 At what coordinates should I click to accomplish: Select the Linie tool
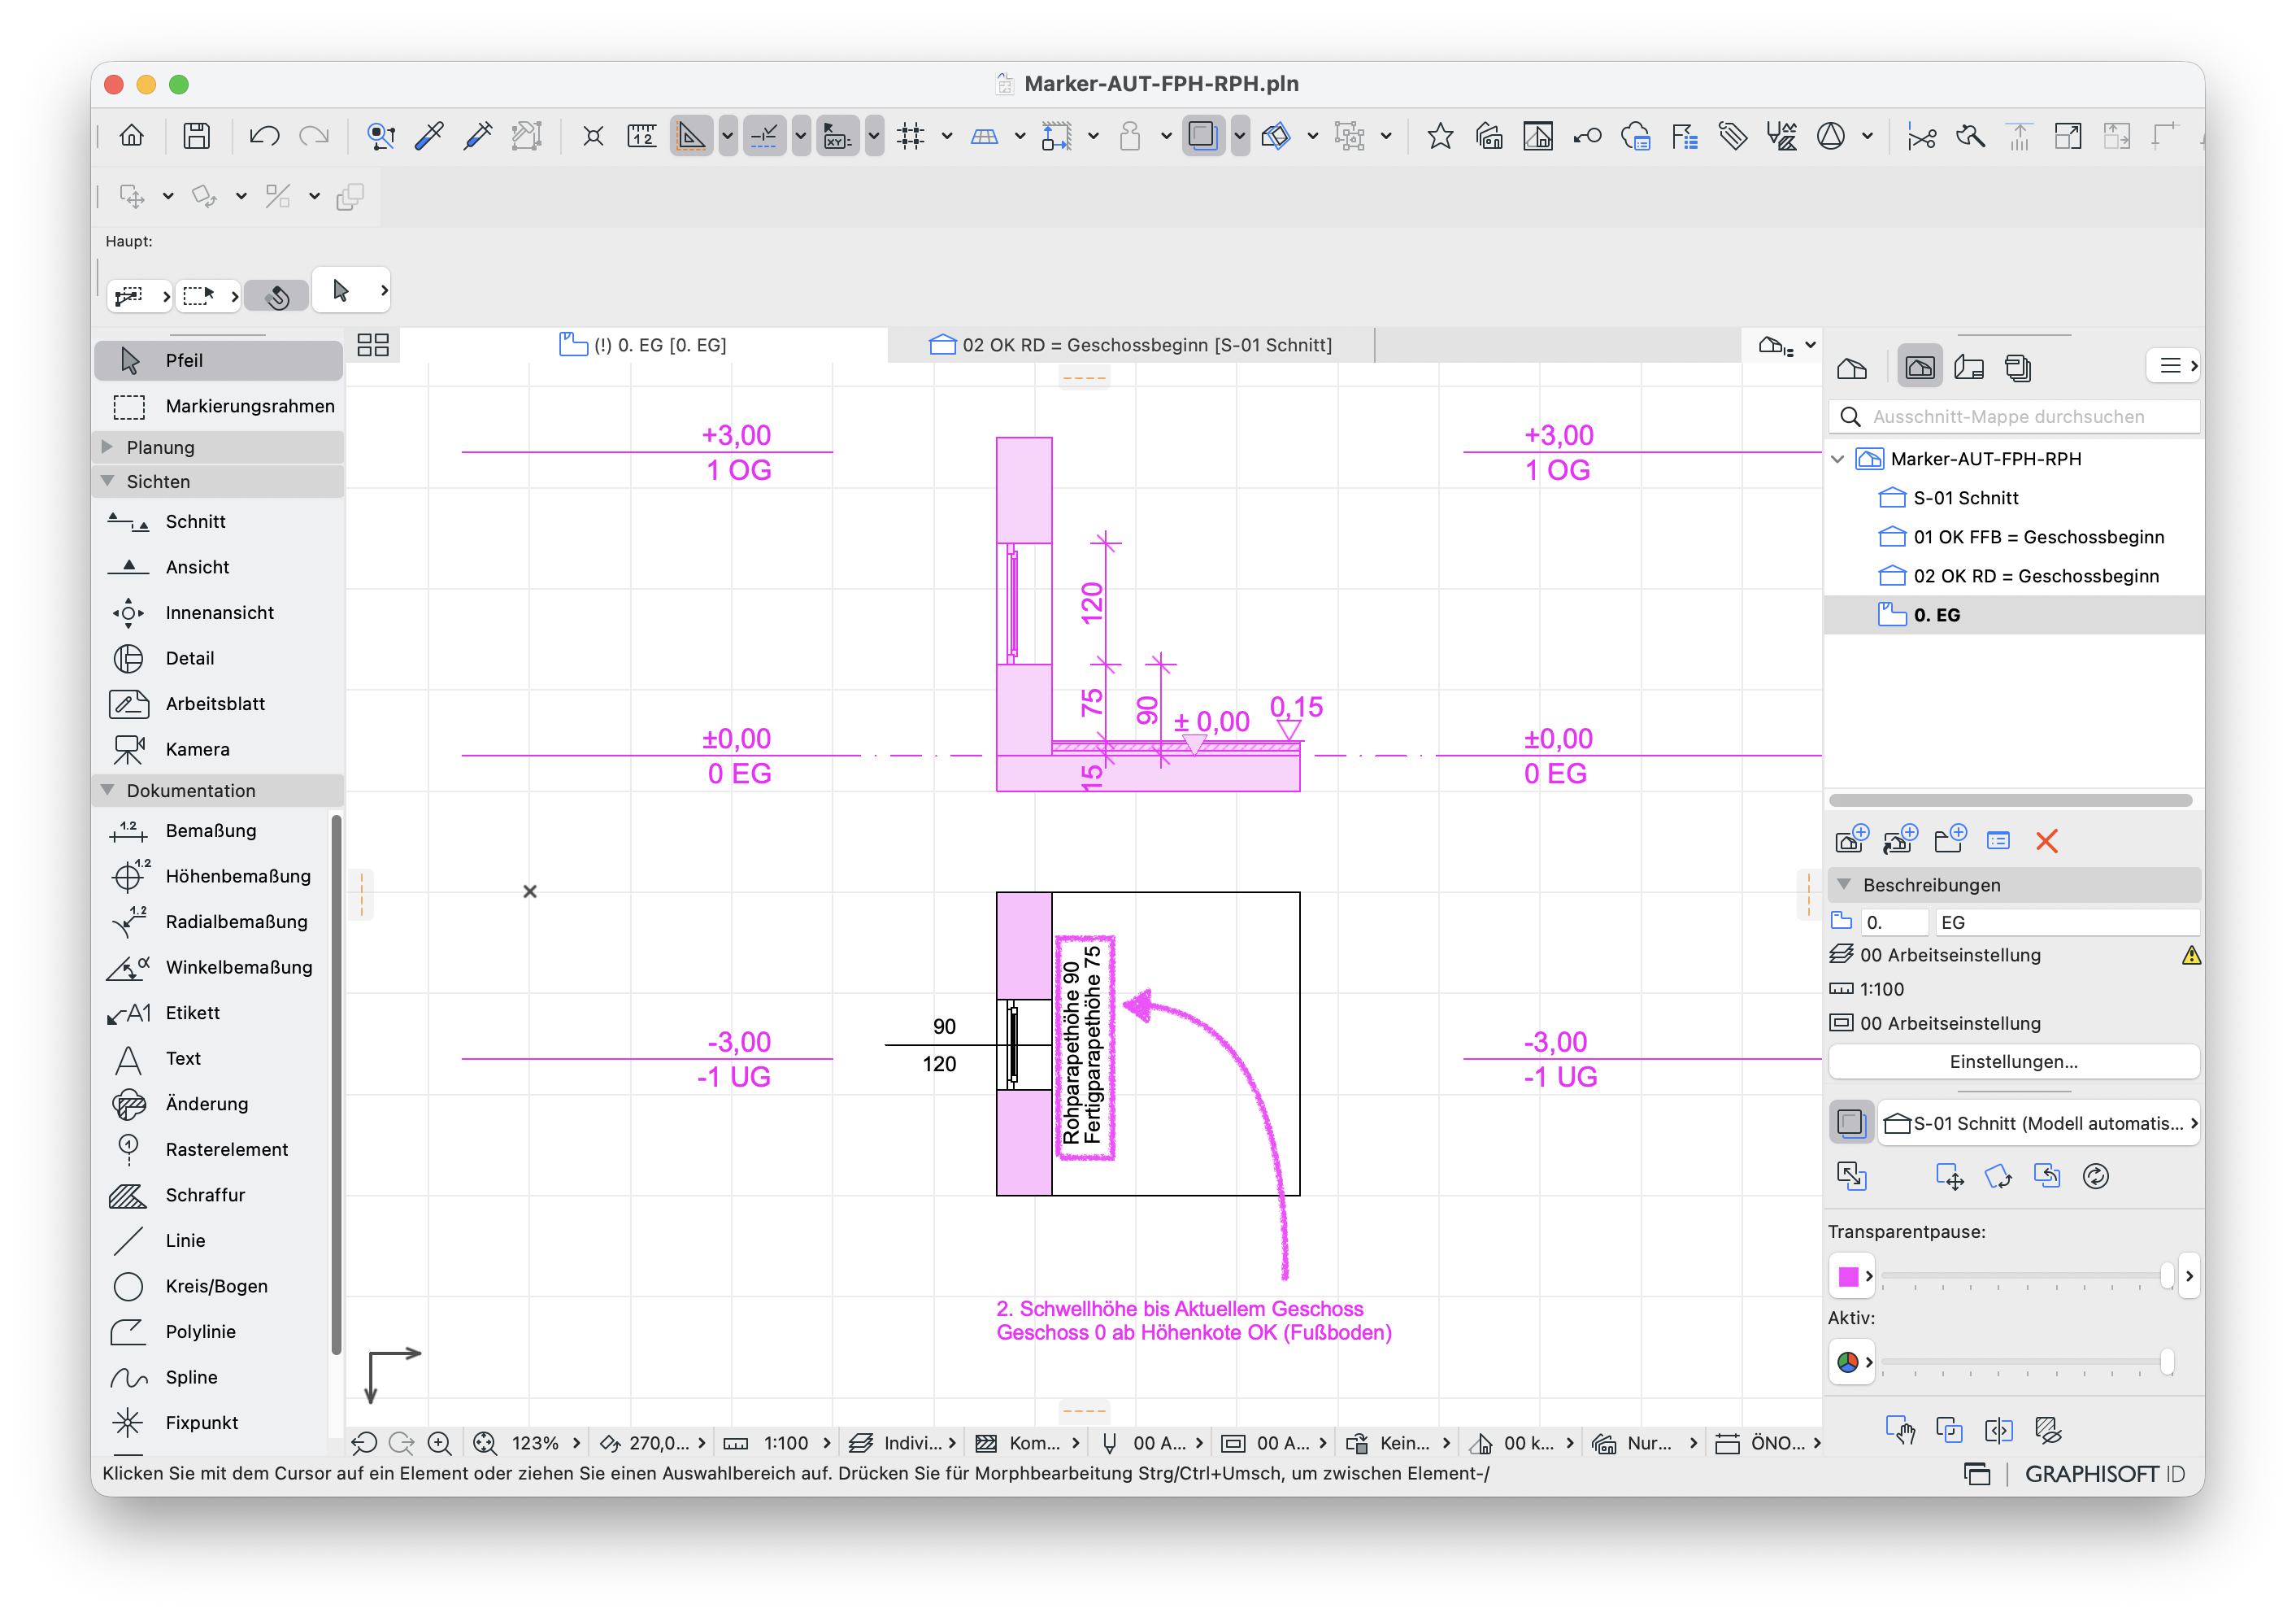212,1240
